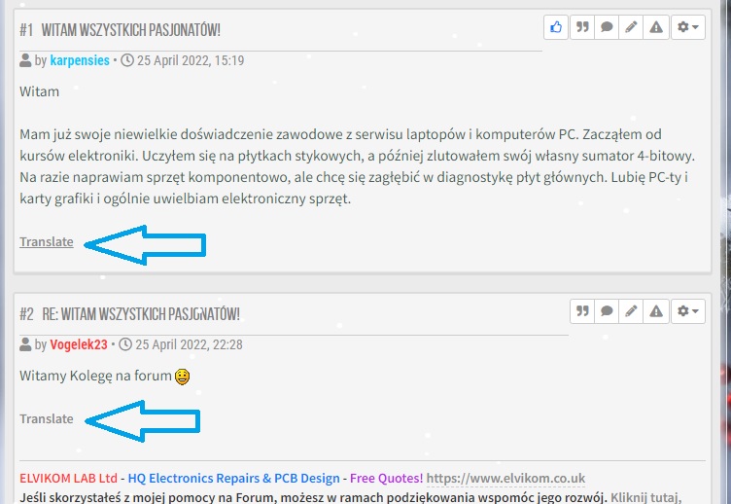Click the user icon beside karpensies
Screen dimensions: 731x504
pyautogui.click(x=25, y=60)
